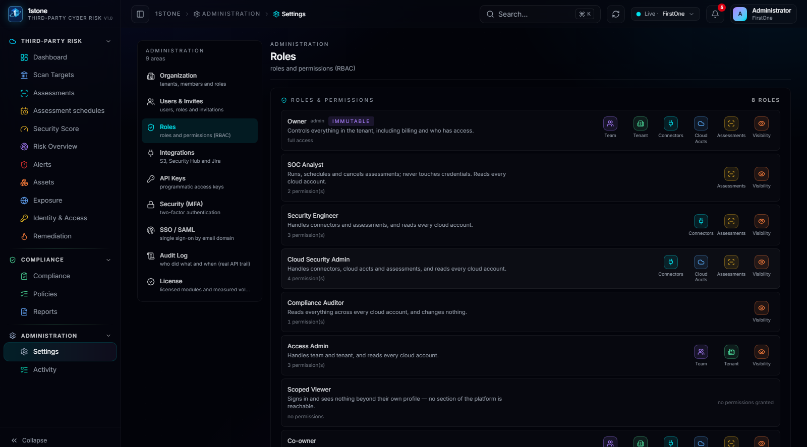
Task: Click 'no permissions granted' text
Action: click(x=745, y=403)
